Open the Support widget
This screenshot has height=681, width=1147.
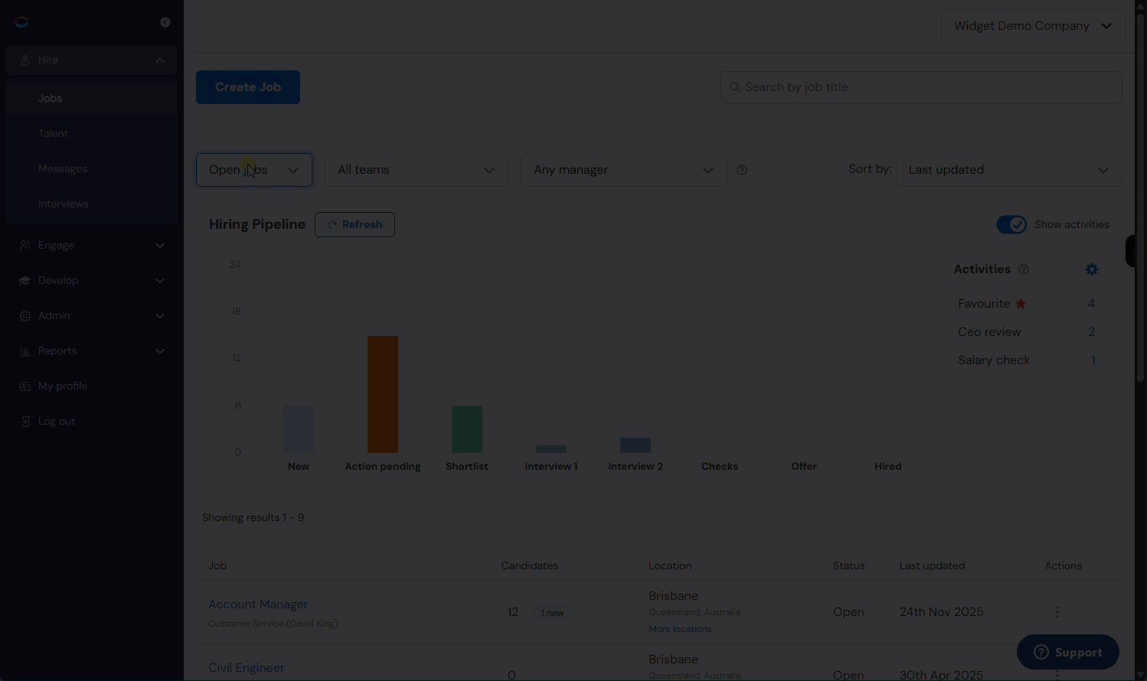pyautogui.click(x=1068, y=652)
